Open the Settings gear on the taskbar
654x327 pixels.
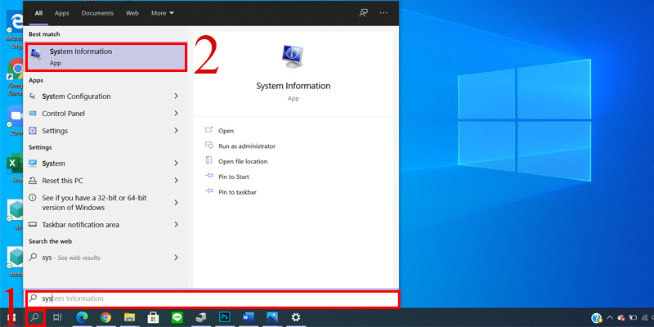(296, 318)
